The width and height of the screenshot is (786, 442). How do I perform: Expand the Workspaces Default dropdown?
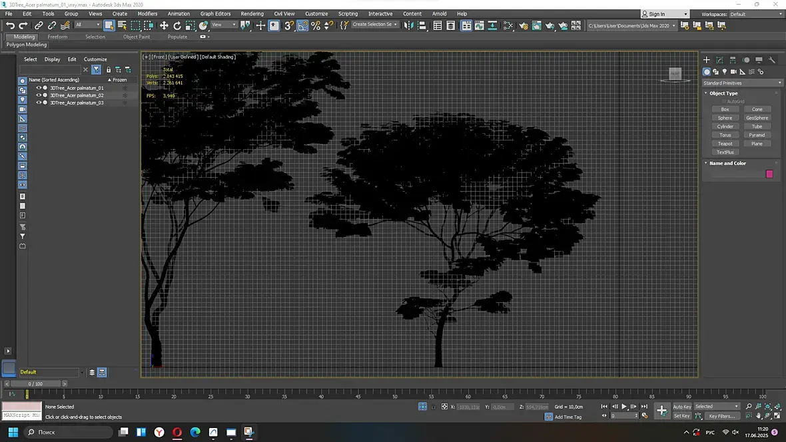coord(754,14)
